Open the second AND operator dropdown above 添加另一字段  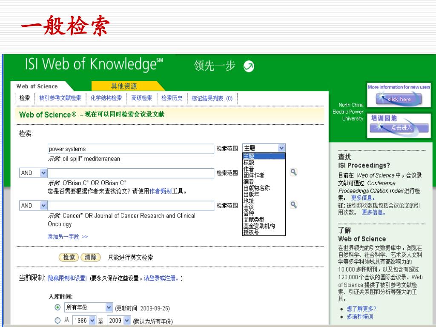click(33, 206)
